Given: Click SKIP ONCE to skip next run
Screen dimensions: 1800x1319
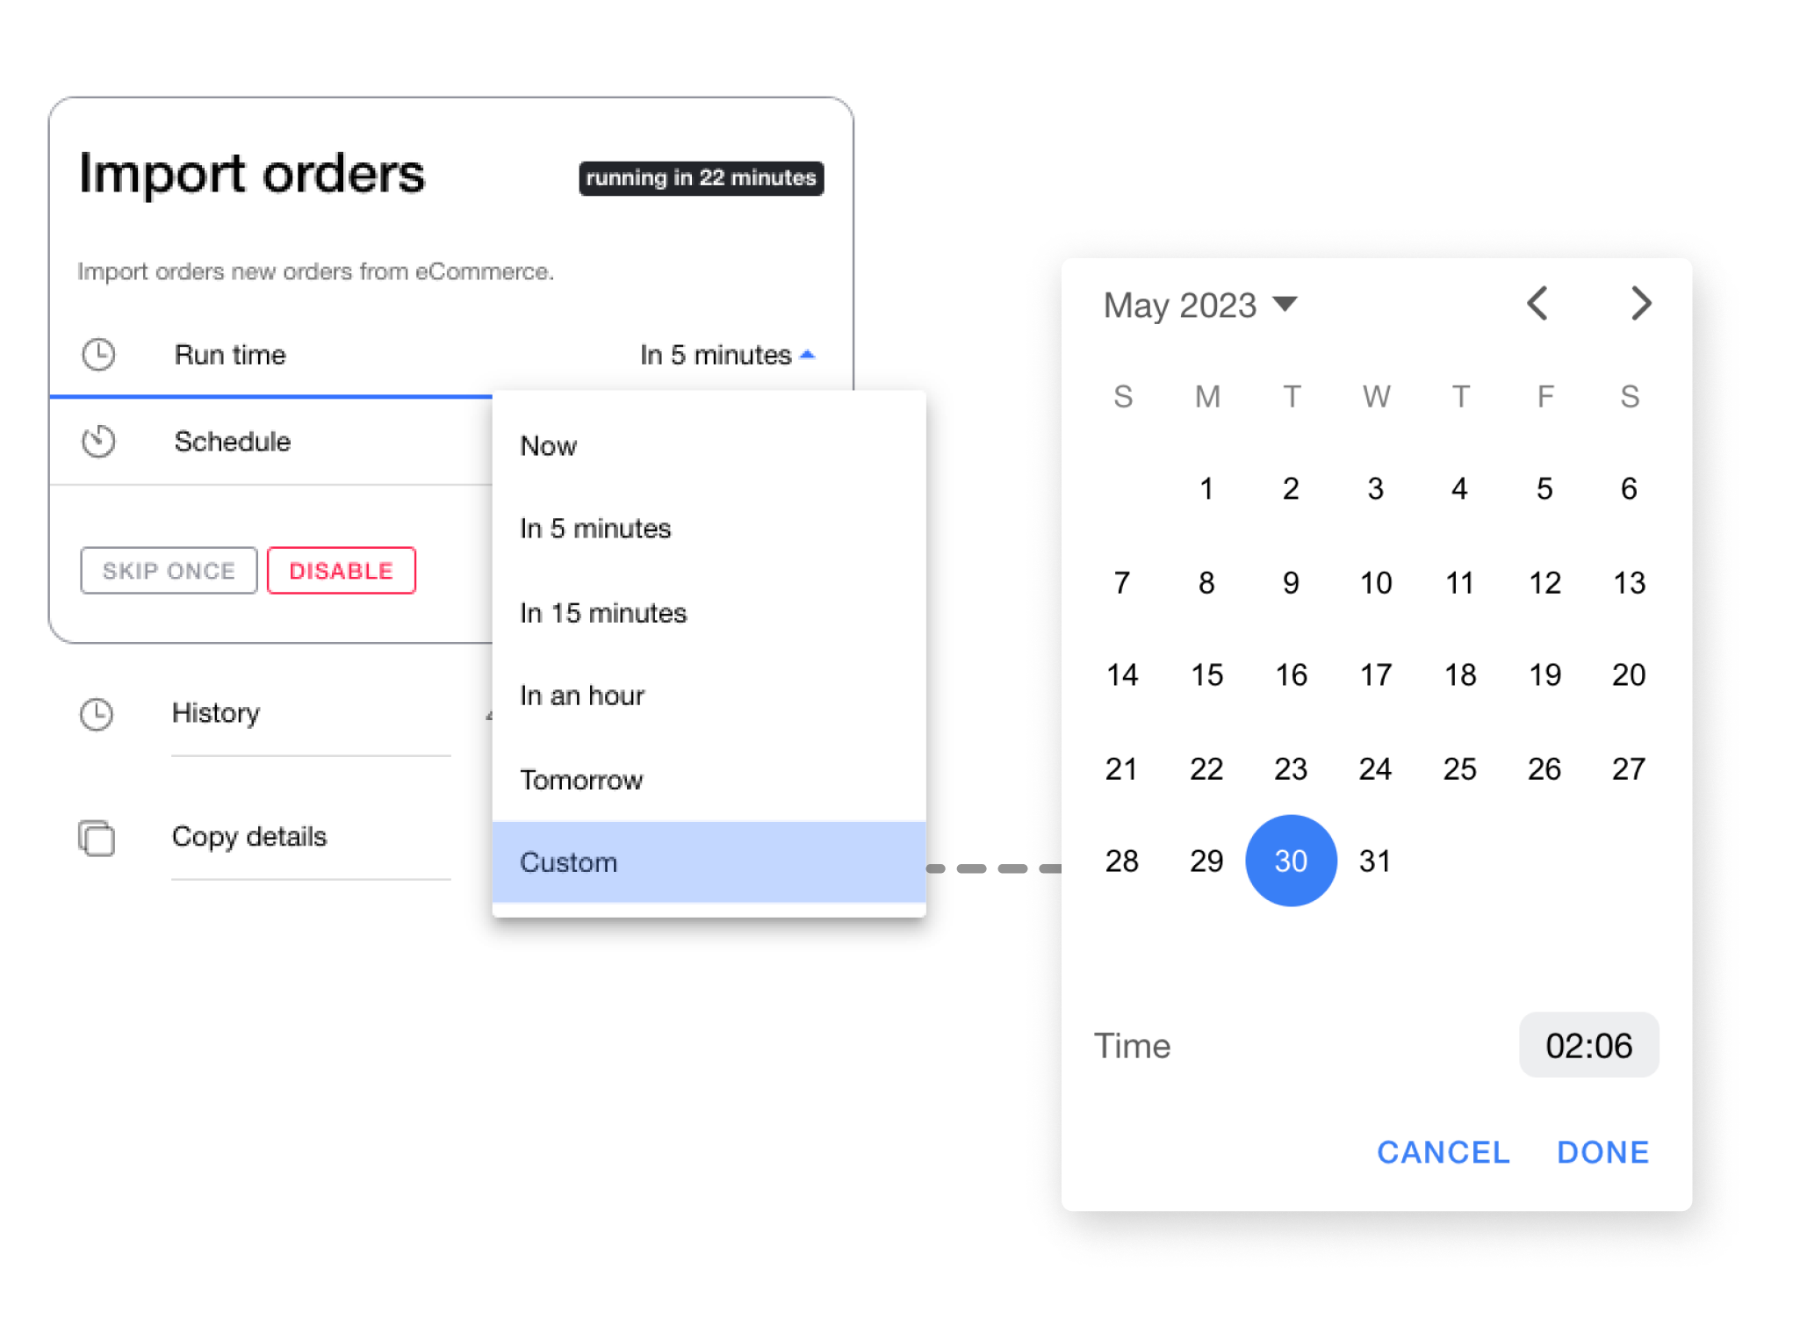Looking at the screenshot, I should click(x=168, y=569).
